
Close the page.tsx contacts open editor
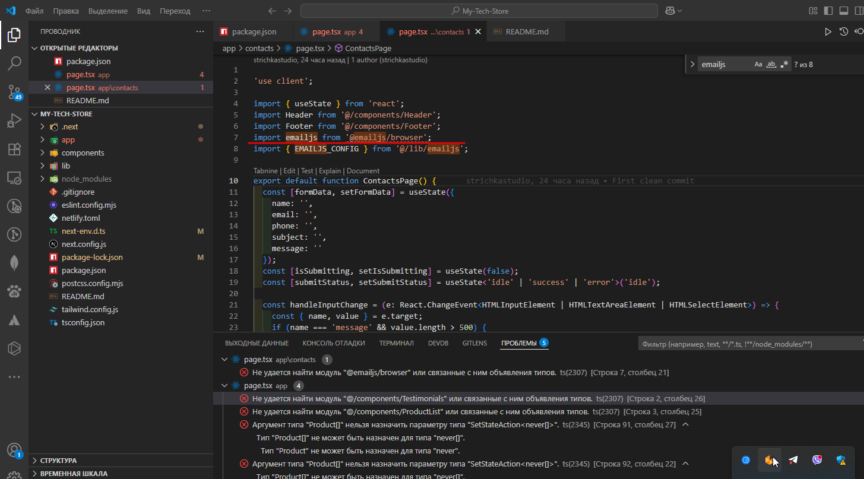click(x=48, y=87)
